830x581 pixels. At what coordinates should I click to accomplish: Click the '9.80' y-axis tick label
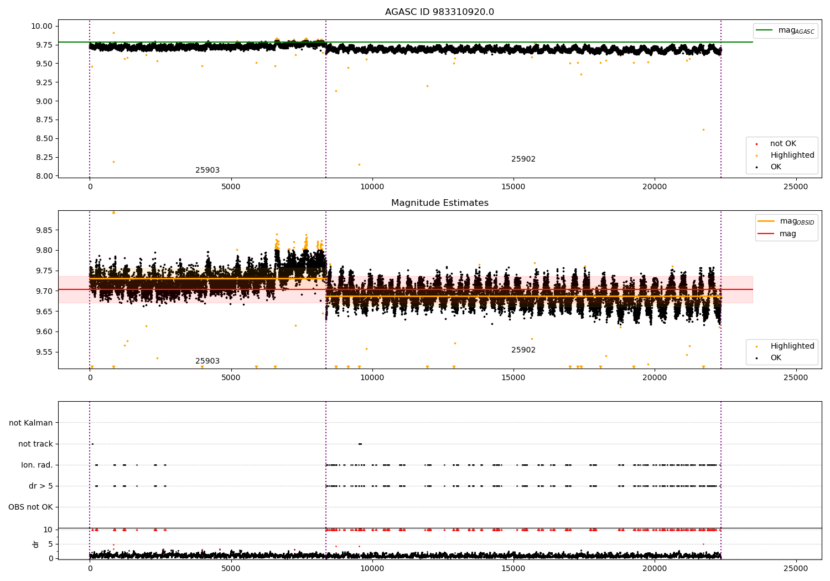(44, 251)
